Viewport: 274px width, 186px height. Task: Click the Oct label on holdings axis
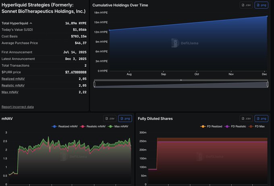point(197,74)
